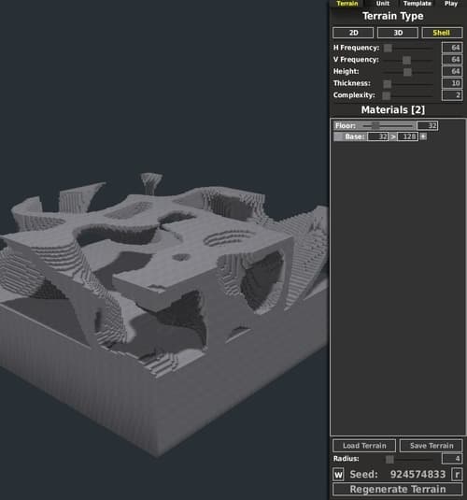This screenshot has height=500, width=467.
Task: Click the V Frequency value field
Action: [452, 60]
